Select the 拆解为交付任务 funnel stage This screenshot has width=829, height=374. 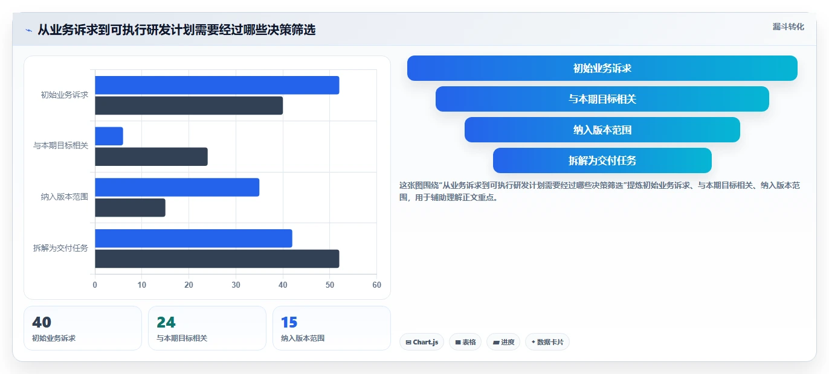click(x=602, y=160)
